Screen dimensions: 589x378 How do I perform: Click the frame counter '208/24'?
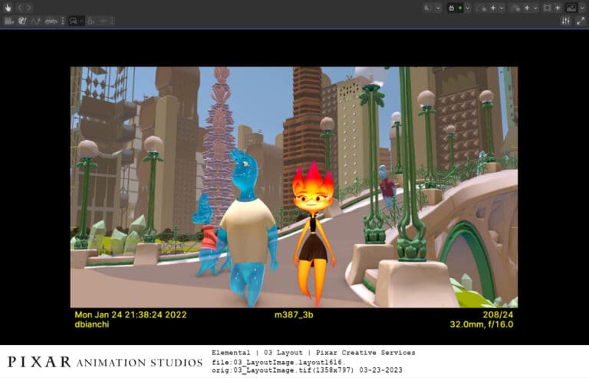pyautogui.click(x=498, y=314)
